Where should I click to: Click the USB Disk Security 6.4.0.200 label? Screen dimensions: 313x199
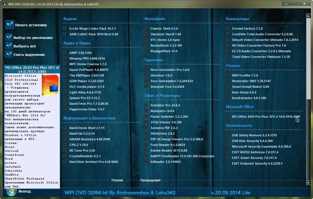pos(252,141)
